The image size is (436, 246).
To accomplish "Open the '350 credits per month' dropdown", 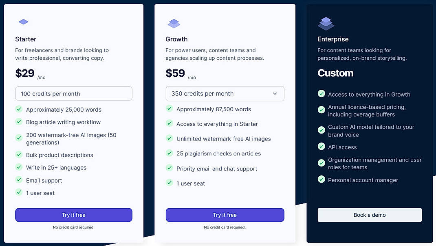I will 225,93.
